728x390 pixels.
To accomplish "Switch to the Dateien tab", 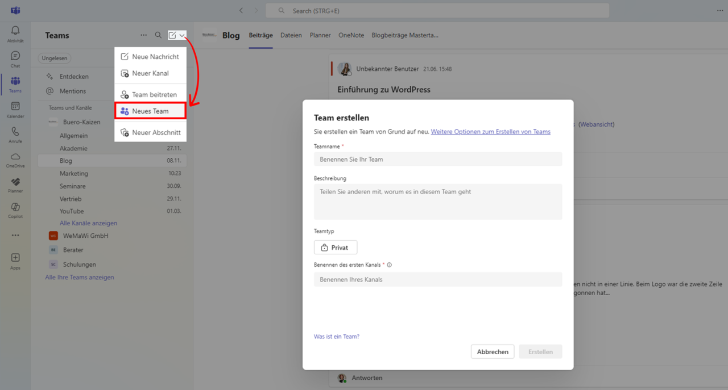I will 291,35.
